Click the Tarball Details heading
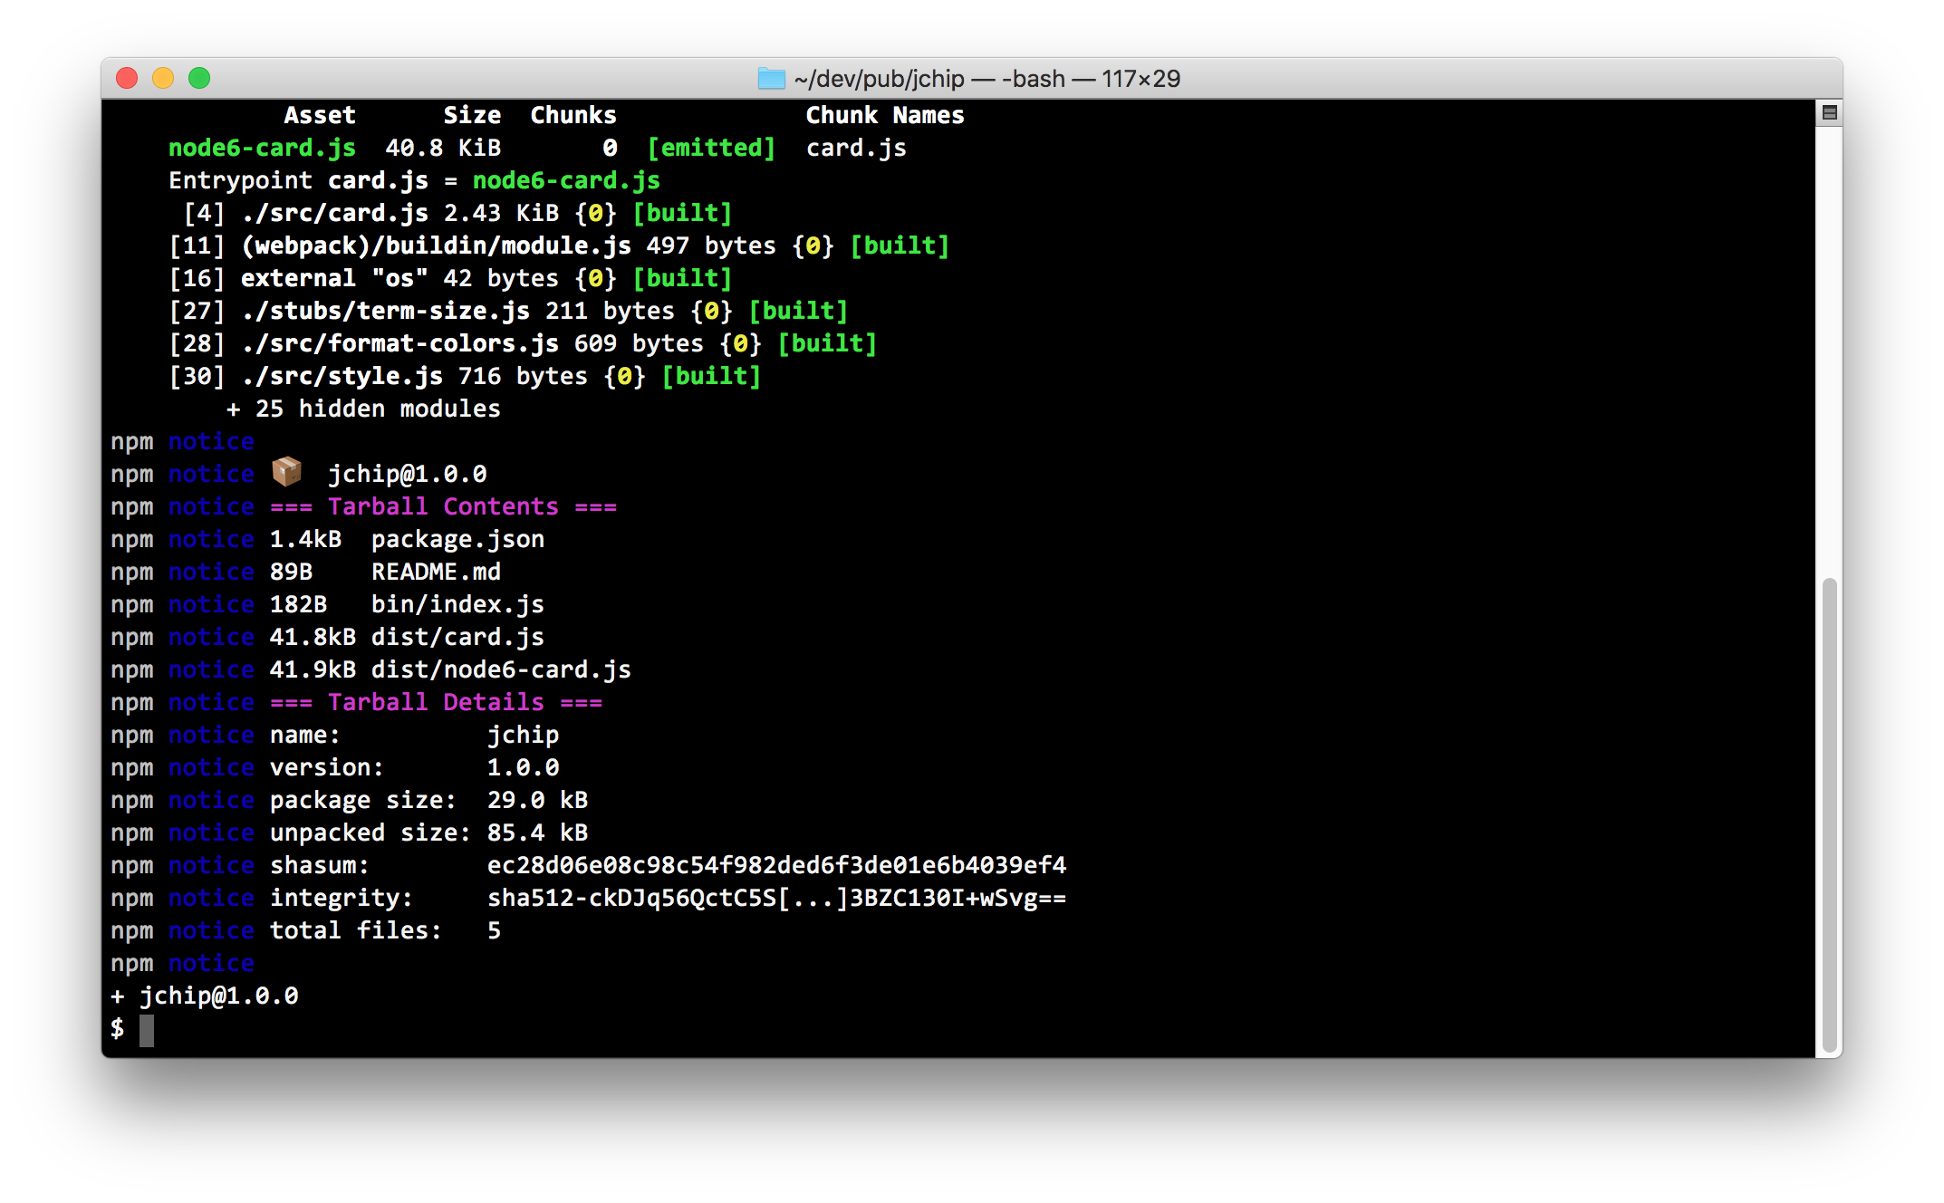Viewport: 1944px width, 1203px height. (436, 702)
